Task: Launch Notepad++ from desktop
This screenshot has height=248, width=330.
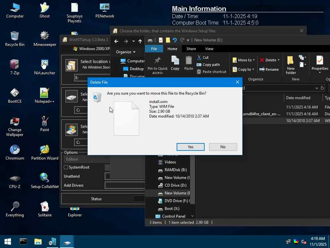Action: point(44,96)
